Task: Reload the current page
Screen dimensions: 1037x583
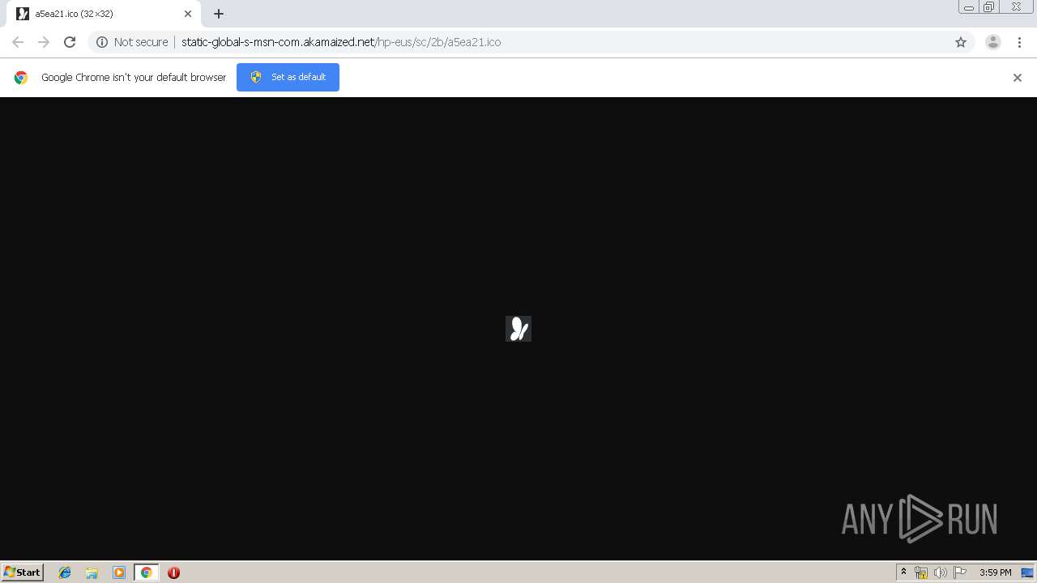Action: click(x=70, y=42)
